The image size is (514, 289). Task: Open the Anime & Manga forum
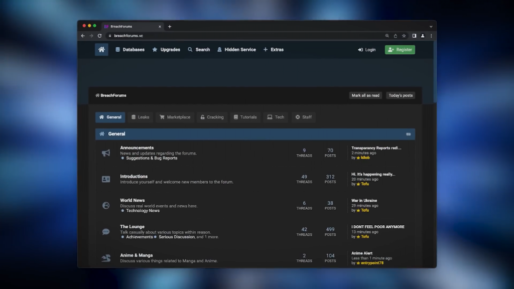136,255
